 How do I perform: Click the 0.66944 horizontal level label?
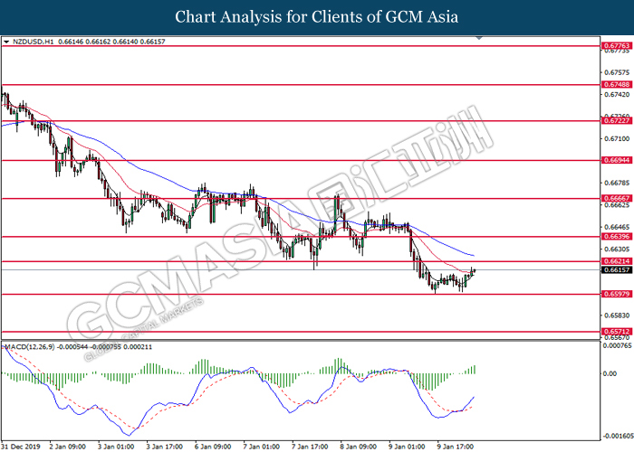tap(616, 159)
